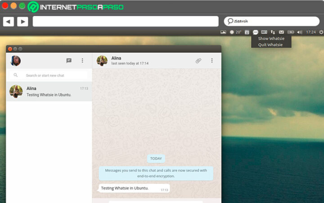Open the system gear menu in tray
This screenshot has width=324, height=203.
click(x=321, y=32)
